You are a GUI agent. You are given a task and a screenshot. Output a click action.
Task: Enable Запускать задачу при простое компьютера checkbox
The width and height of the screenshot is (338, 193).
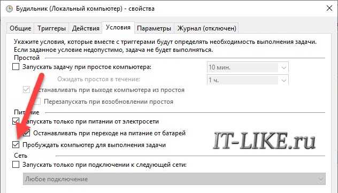[x=16, y=67]
